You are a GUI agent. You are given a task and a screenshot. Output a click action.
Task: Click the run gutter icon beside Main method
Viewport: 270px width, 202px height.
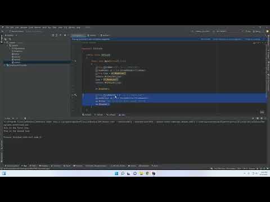tap(75, 61)
